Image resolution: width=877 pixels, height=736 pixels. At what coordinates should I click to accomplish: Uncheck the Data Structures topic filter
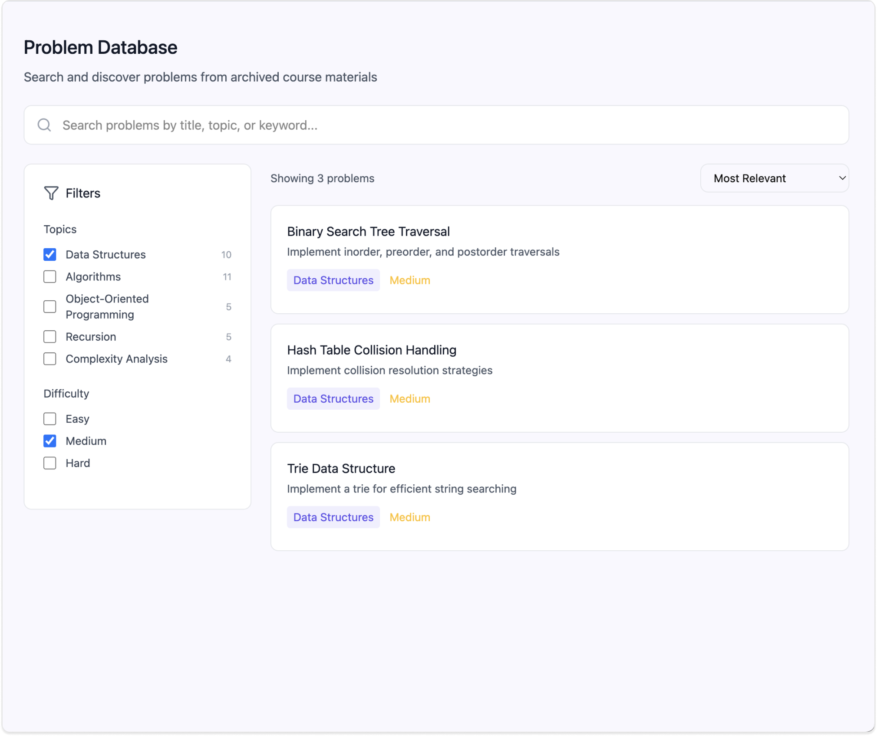[50, 254]
